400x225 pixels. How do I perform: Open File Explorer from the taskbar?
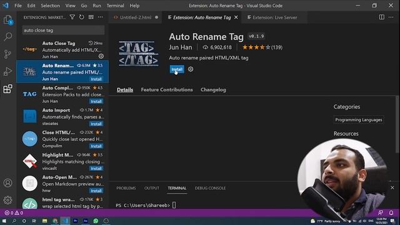pyautogui.click(x=44, y=221)
